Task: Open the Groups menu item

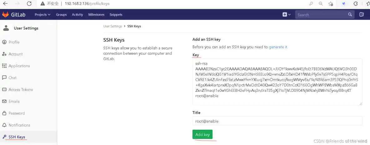Action: click(61, 15)
